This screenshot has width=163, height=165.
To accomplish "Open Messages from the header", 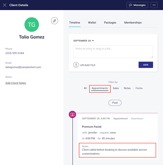I will coord(137,5).
